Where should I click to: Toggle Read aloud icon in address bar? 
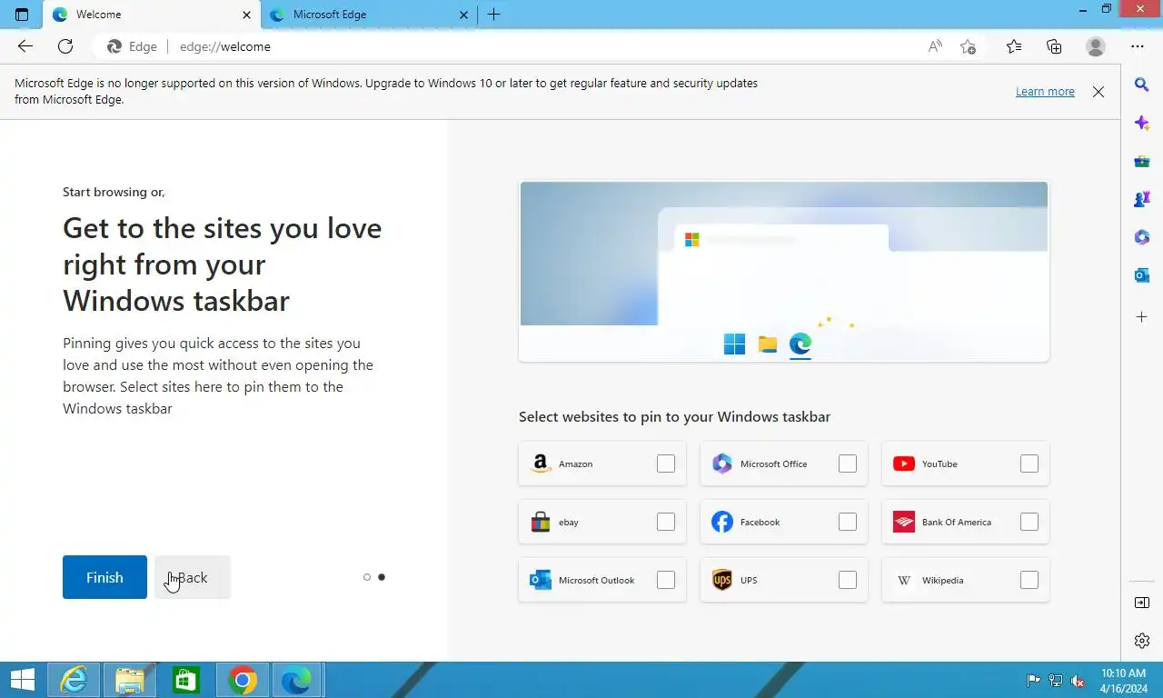click(935, 46)
